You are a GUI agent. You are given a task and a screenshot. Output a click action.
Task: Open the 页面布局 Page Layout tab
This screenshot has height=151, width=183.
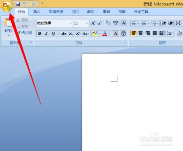tap(56, 12)
